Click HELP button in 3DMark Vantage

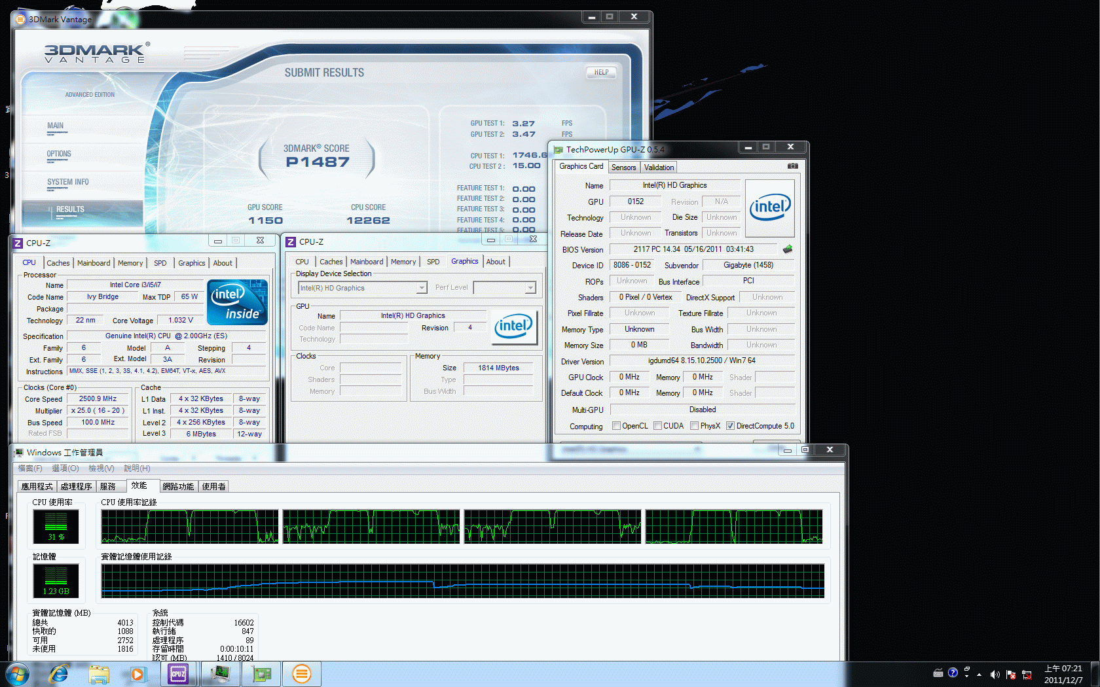tap(601, 73)
